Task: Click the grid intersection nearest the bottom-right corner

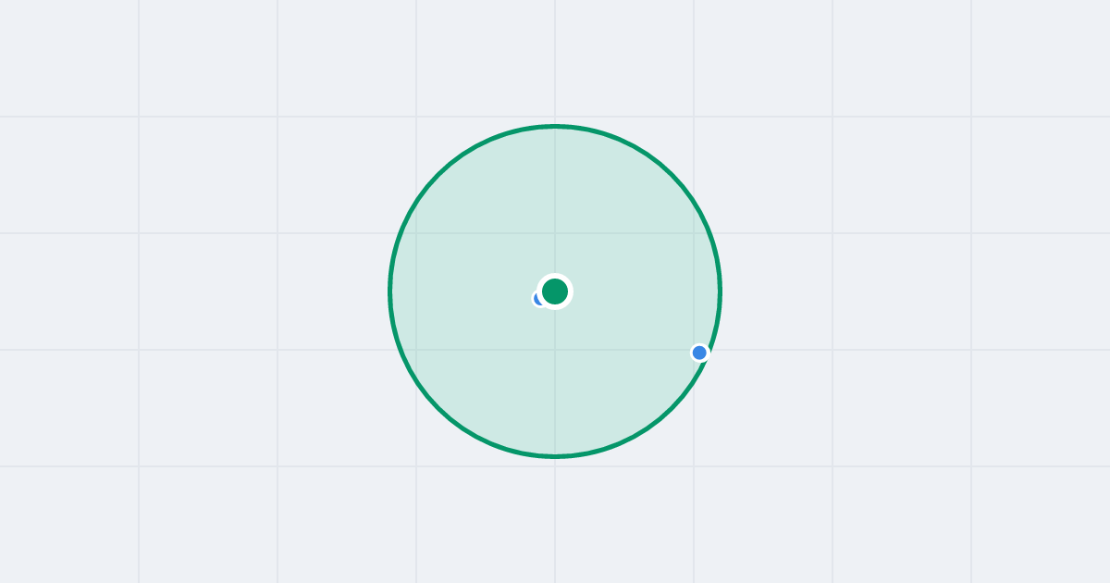Action: coord(971,466)
